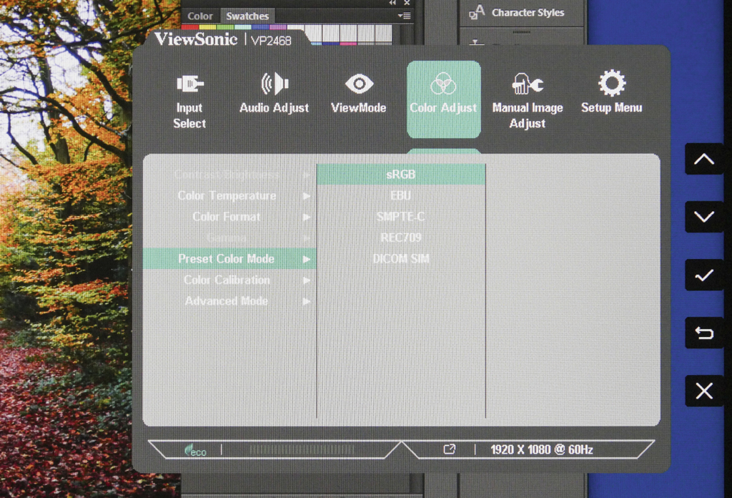Expand the Color Format submenu

pos(229,217)
